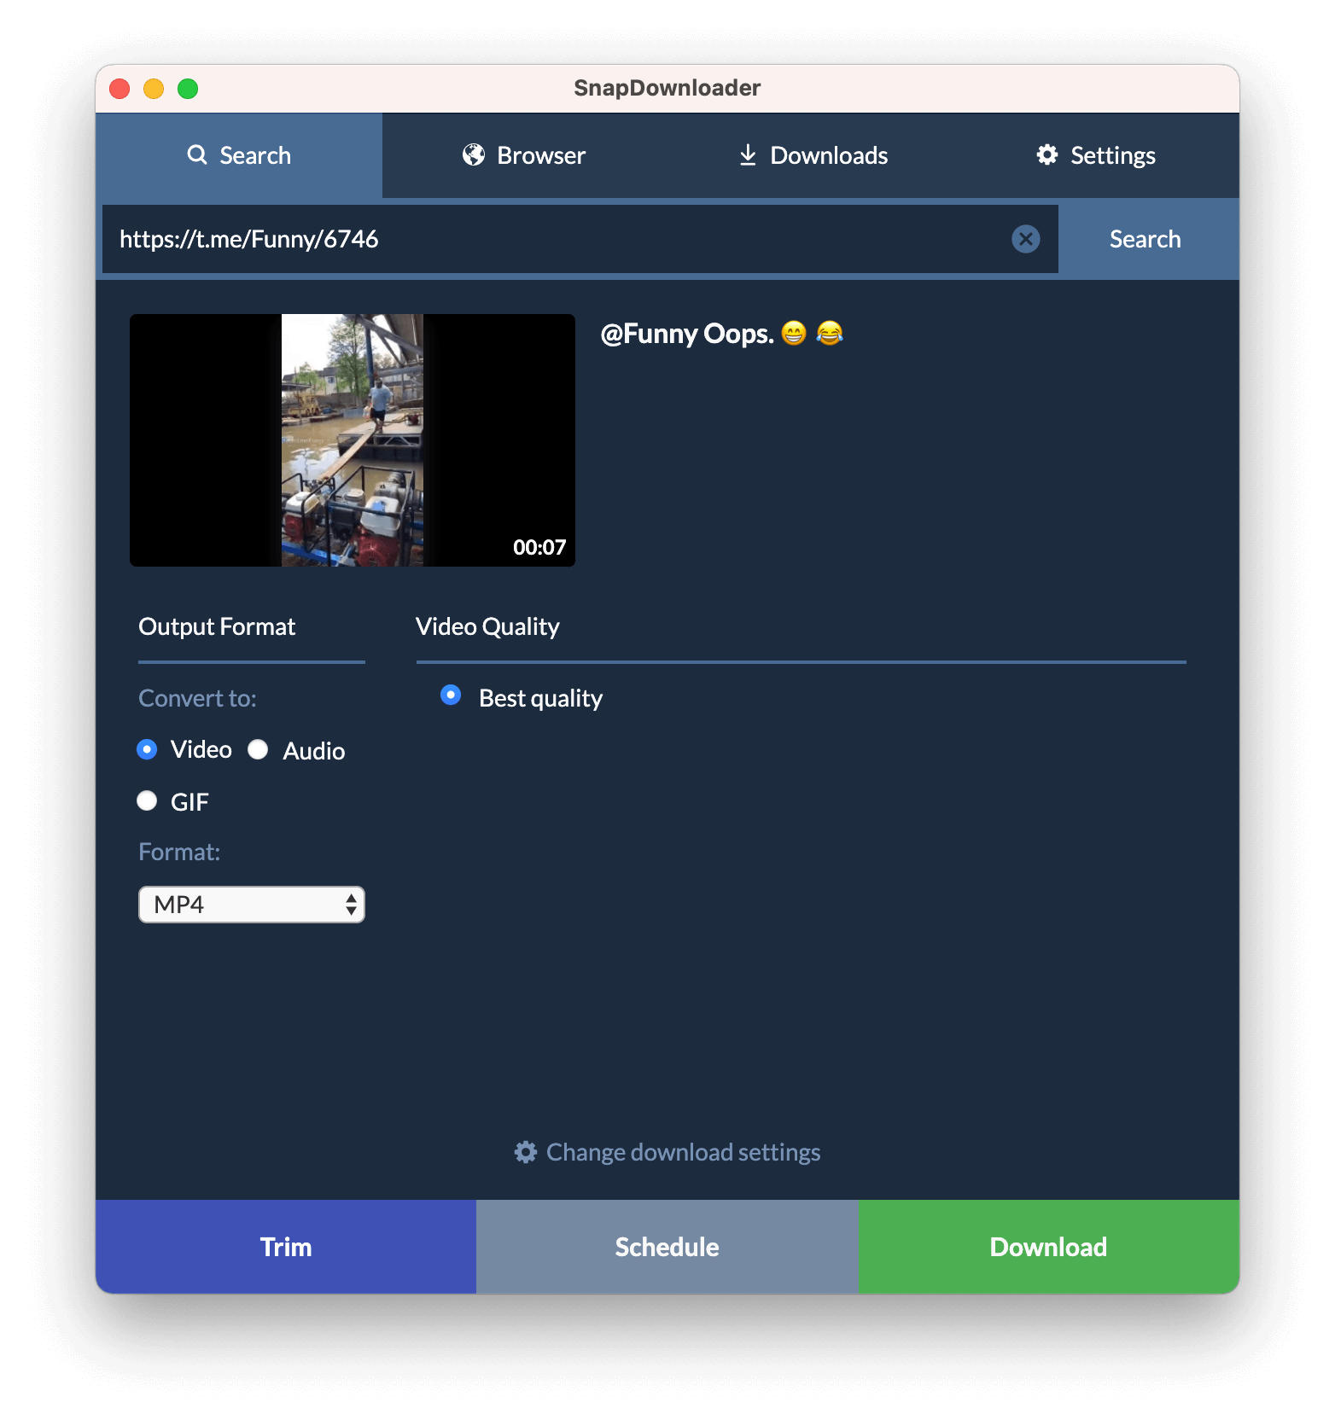Minimize the SnapDownloader window
The height and width of the screenshot is (1420, 1335).
[x=154, y=89]
